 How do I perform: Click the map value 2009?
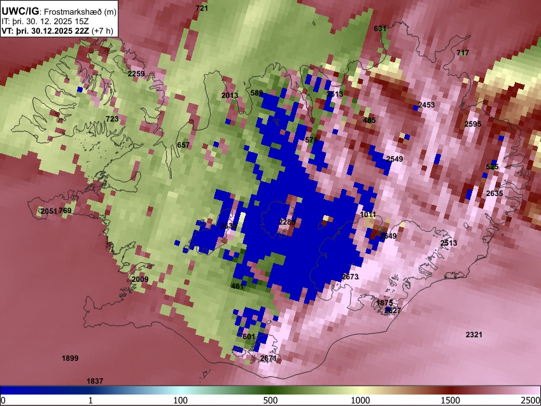[140, 279]
